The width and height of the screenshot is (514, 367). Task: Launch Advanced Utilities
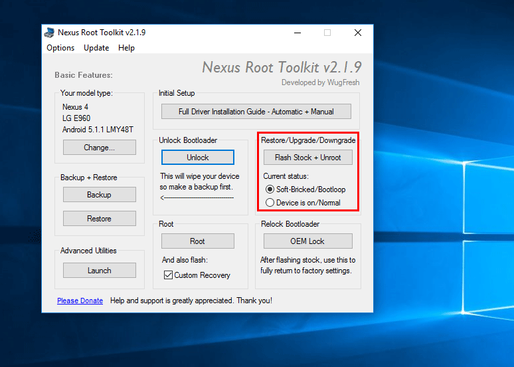coord(99,271)
